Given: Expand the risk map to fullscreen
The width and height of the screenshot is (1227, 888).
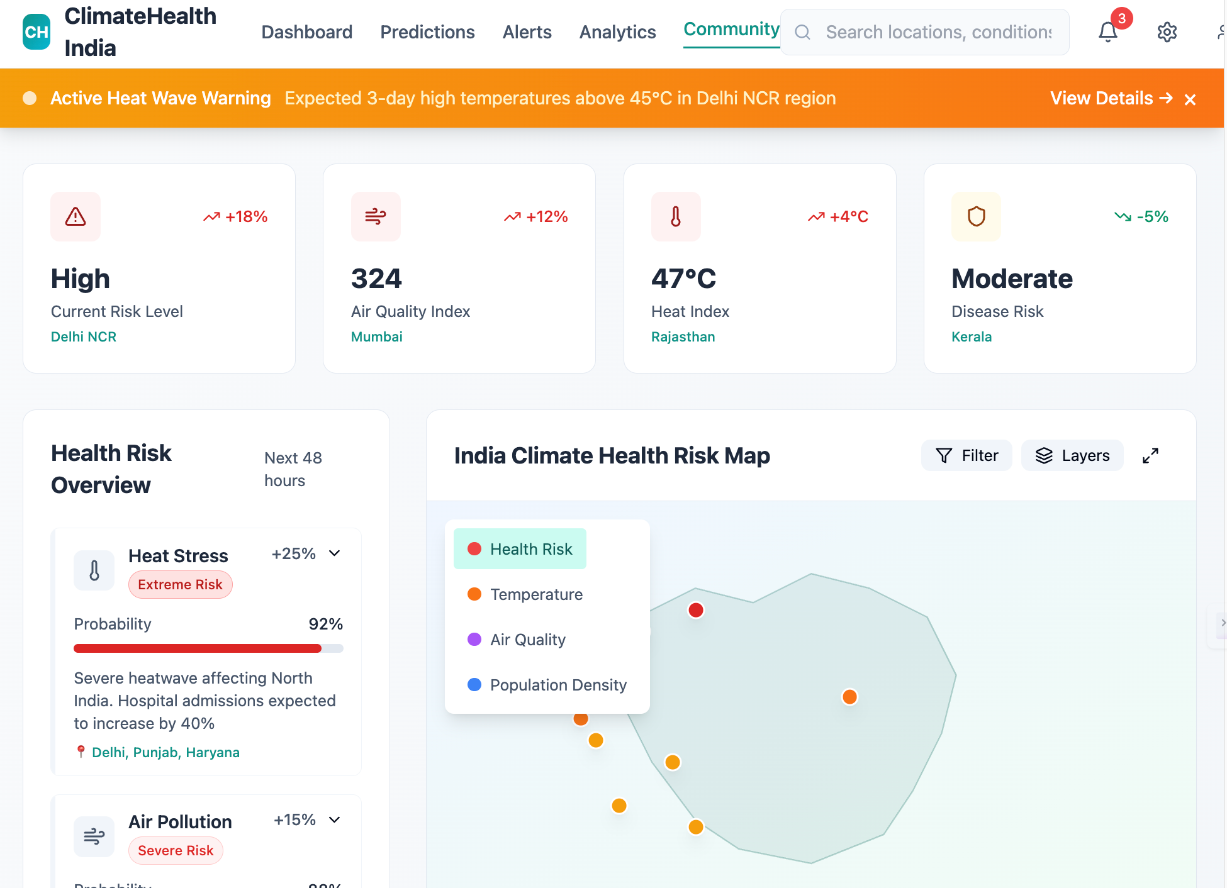Looking at the screenshot, I should point(1150,455).
